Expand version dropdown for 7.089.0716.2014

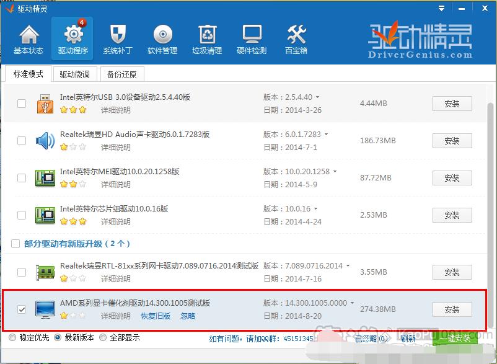pos(348,265)
